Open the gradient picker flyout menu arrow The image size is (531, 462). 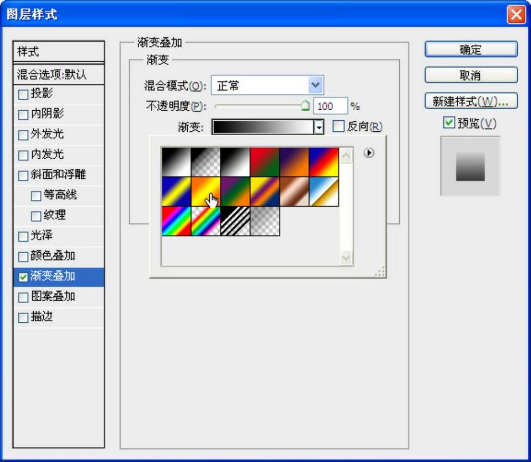click(x=370, y=153)
